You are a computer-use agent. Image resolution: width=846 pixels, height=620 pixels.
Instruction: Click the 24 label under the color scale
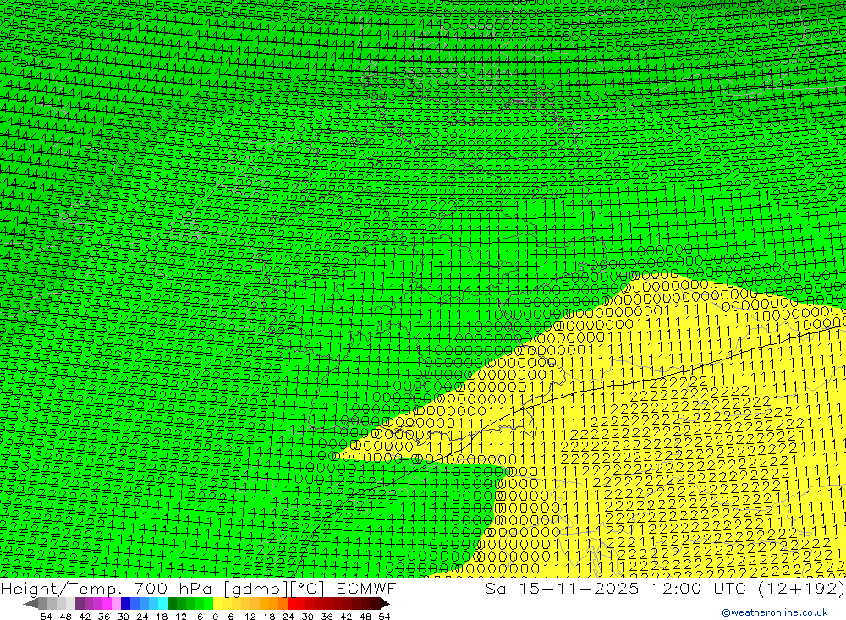pyautogui.click(x=291, y=616)
